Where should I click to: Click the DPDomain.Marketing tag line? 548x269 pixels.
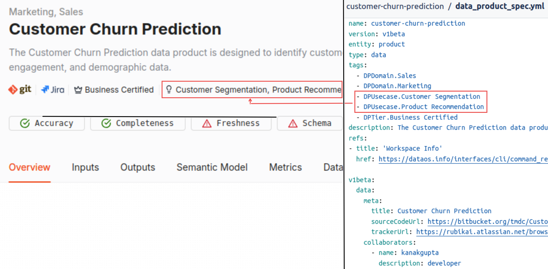tap(394, 86)
